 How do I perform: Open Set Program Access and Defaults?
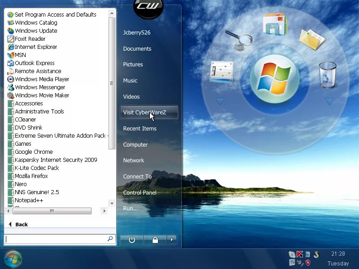coord(52,15)
